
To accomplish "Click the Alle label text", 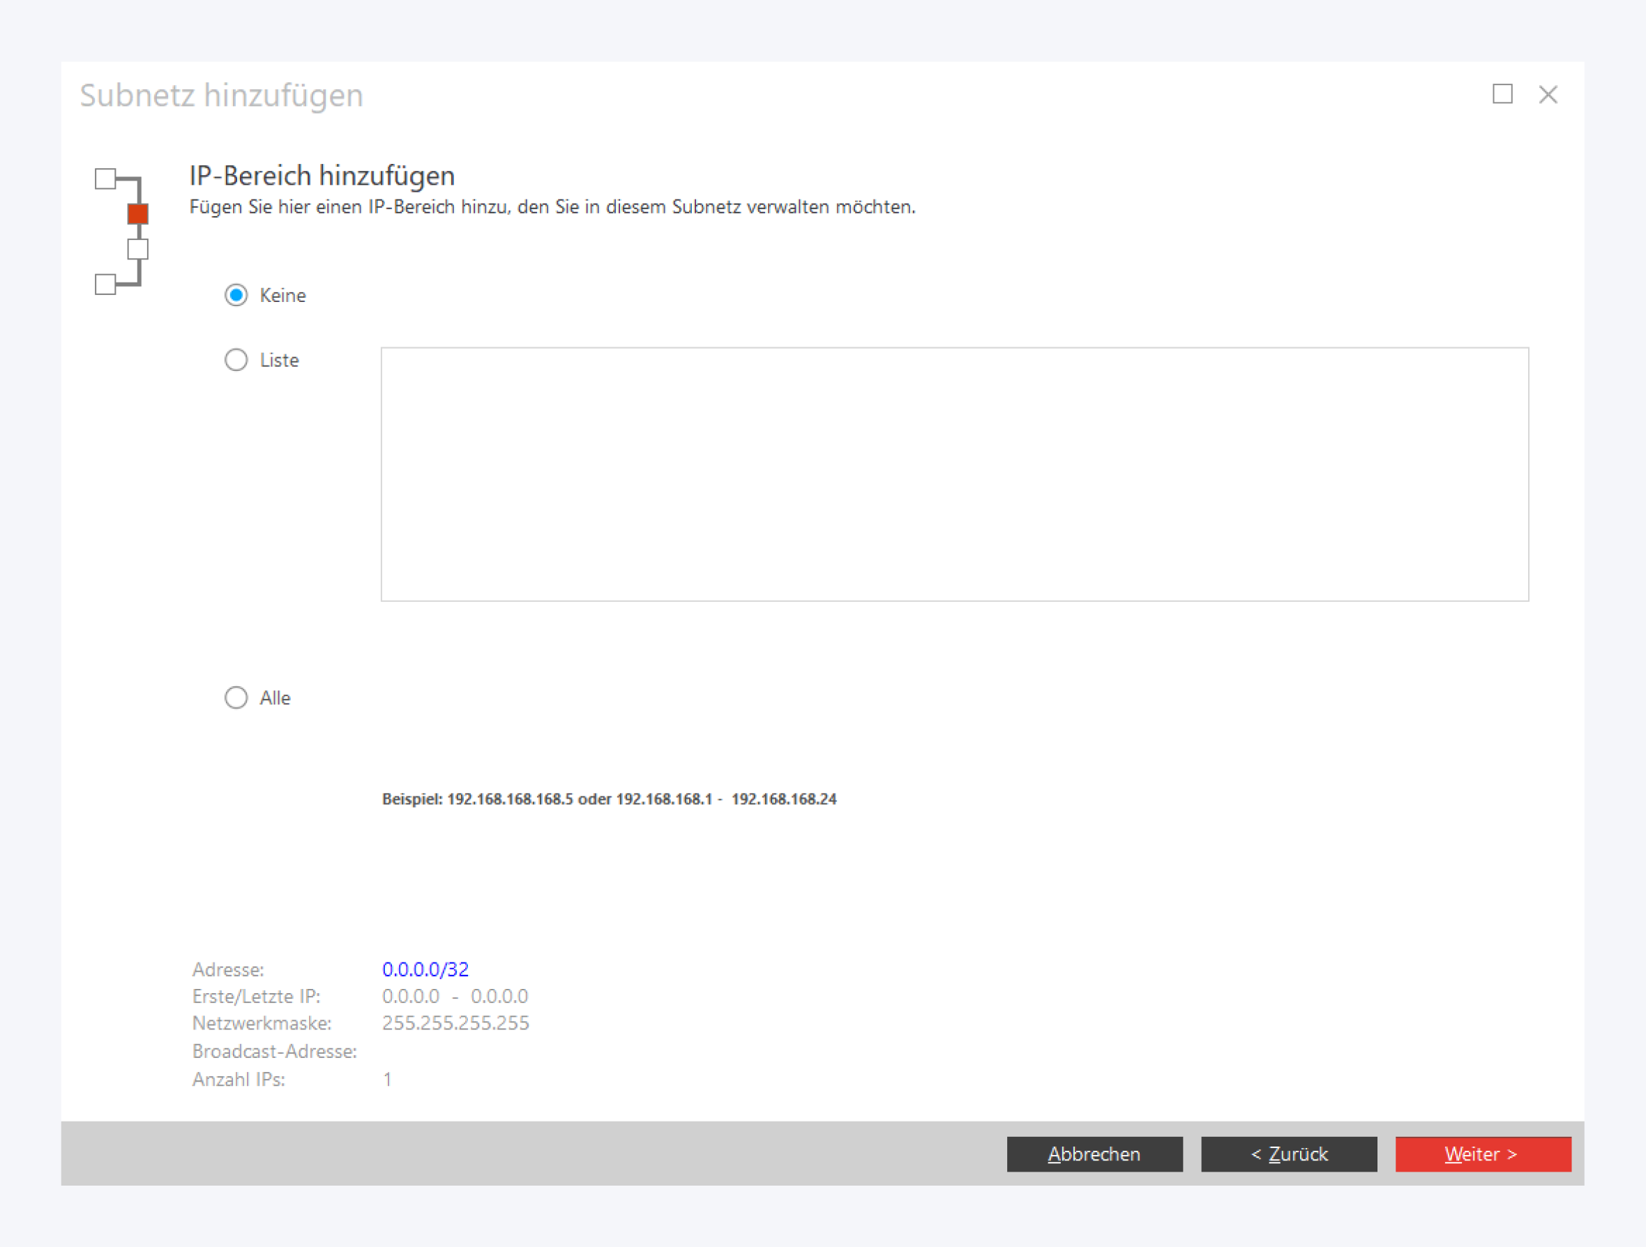I will (275, 698).
